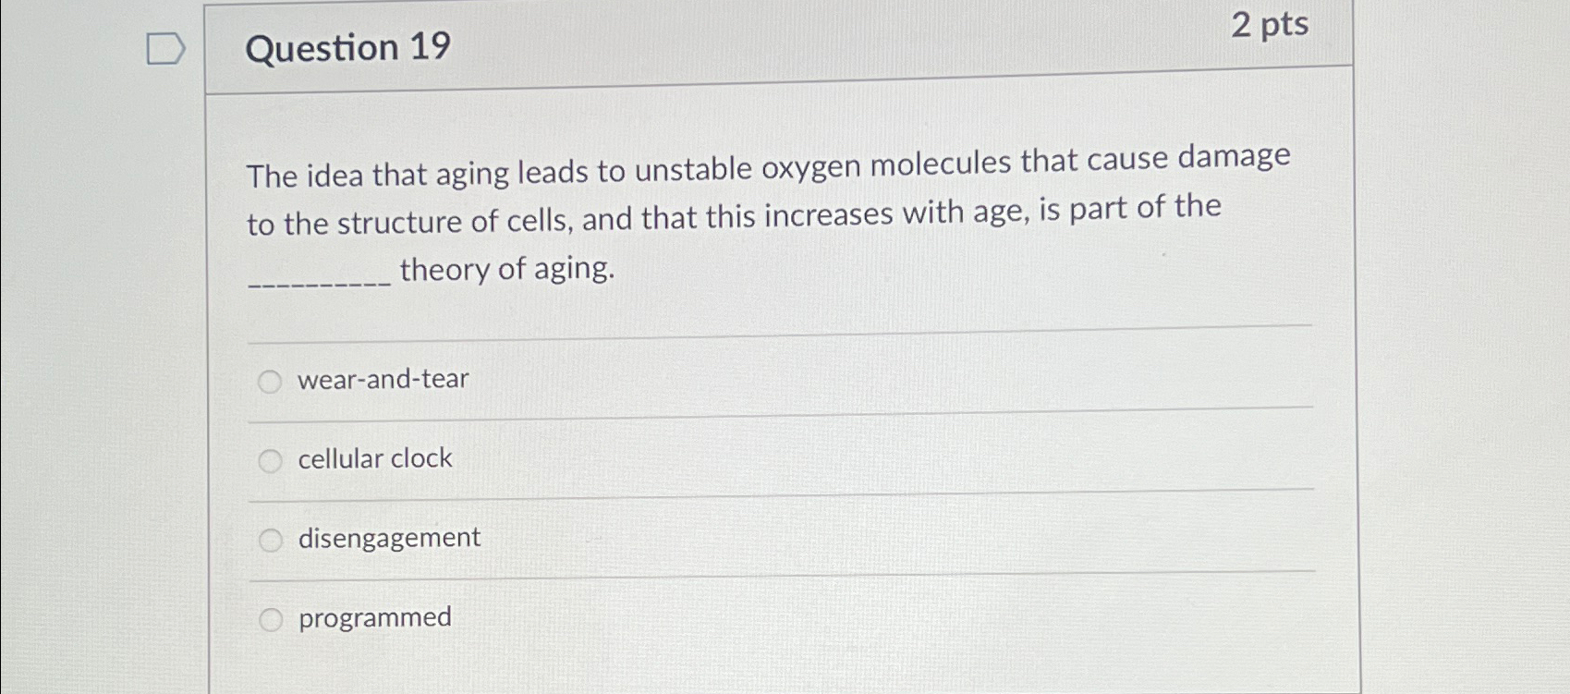The image size is (1570, 694).
Task: Click the phrase theory of aging
Action: (x=506, y=270)
